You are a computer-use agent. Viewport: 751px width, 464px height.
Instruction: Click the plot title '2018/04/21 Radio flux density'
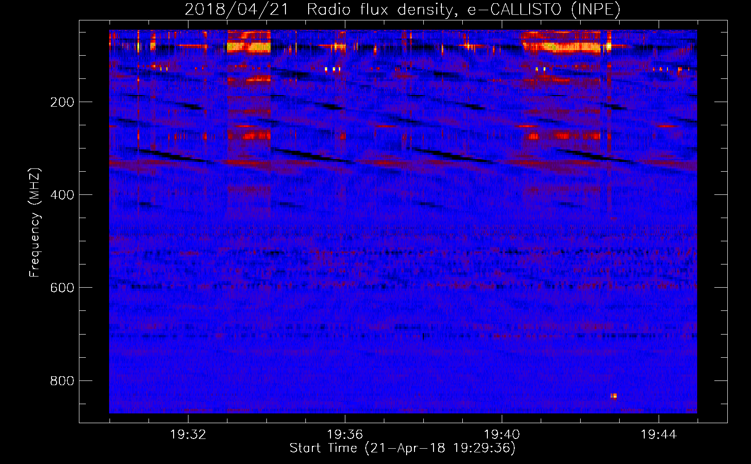coord(318,10)
